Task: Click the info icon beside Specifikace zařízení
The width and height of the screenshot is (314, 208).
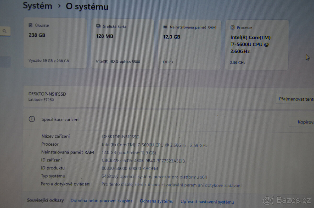Action: point(32,119)
